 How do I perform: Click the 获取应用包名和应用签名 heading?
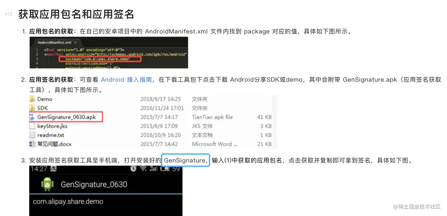pos(76,14)
